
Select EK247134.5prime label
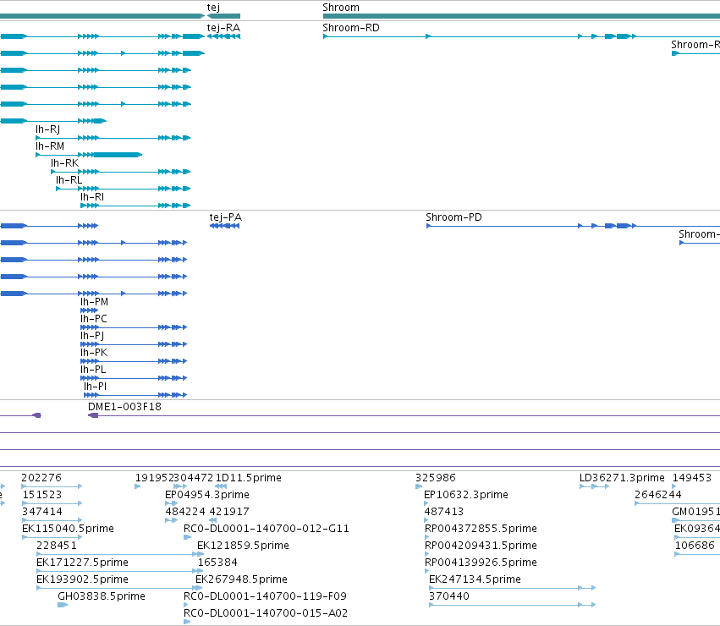coord(475,579)
